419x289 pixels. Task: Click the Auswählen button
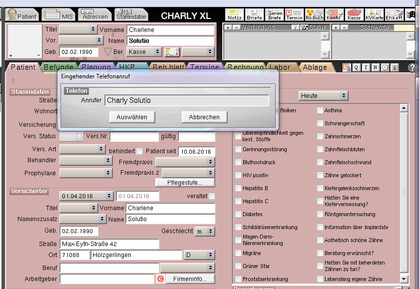132,117
